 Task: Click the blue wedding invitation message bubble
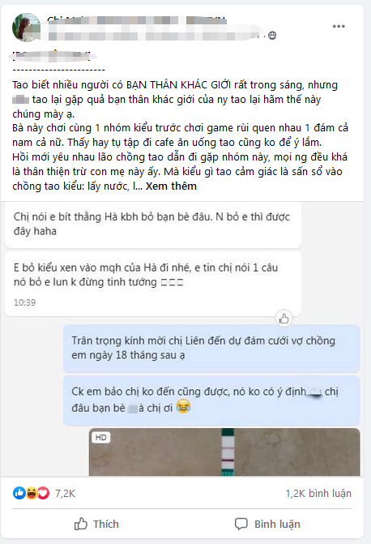pos(211,348)
